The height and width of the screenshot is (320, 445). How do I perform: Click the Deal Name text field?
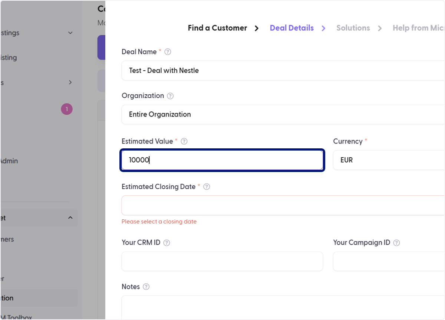coord(283,70)
